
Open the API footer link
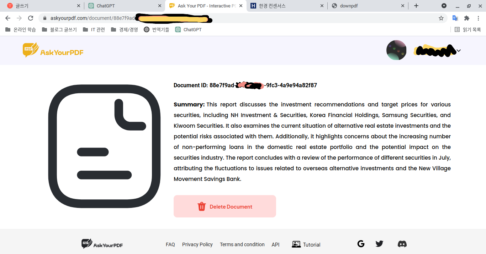[x=275, y=244]
